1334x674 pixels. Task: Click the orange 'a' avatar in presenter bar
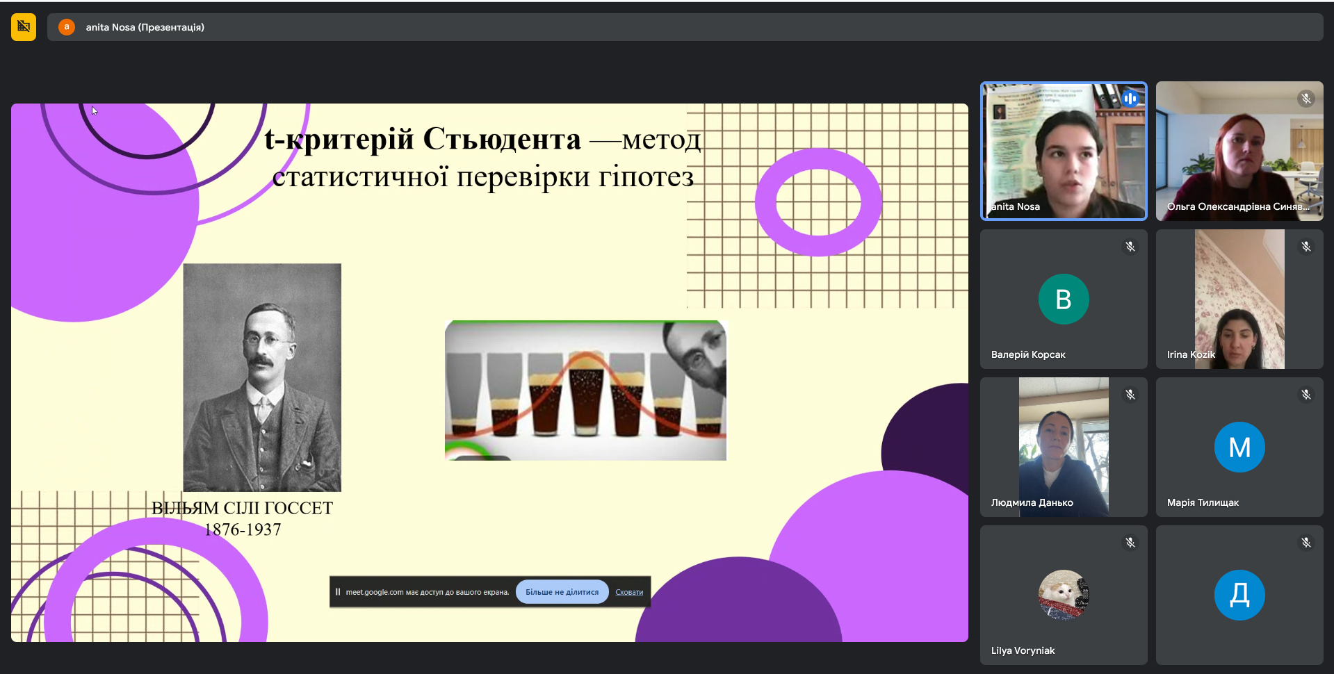(67, 27)
